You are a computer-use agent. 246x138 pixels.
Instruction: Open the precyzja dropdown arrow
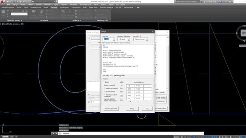coord(114,39)
